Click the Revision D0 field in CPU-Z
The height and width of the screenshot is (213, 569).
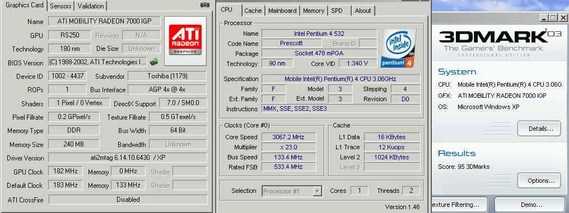pyautogui.click(x=405, y=99)
